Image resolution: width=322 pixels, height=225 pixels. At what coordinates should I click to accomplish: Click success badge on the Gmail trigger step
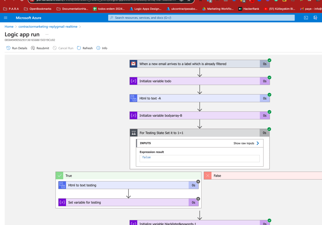coord(269,60)
